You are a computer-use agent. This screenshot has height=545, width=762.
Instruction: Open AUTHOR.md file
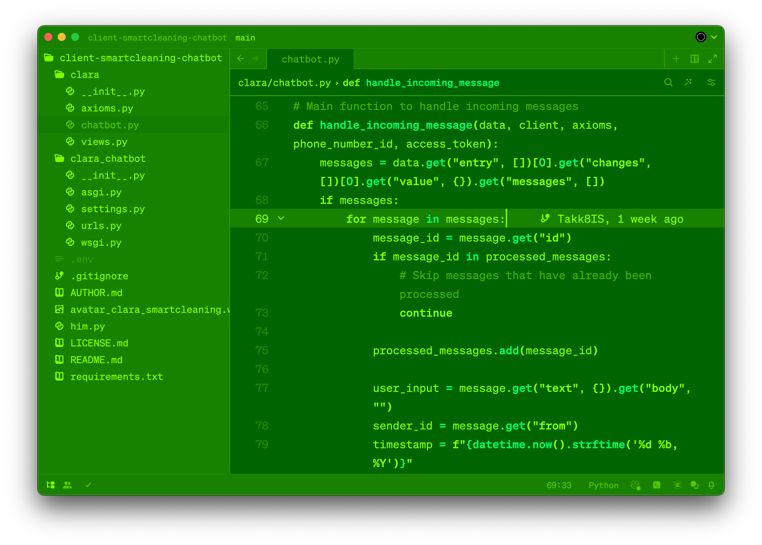coord(134,293)
